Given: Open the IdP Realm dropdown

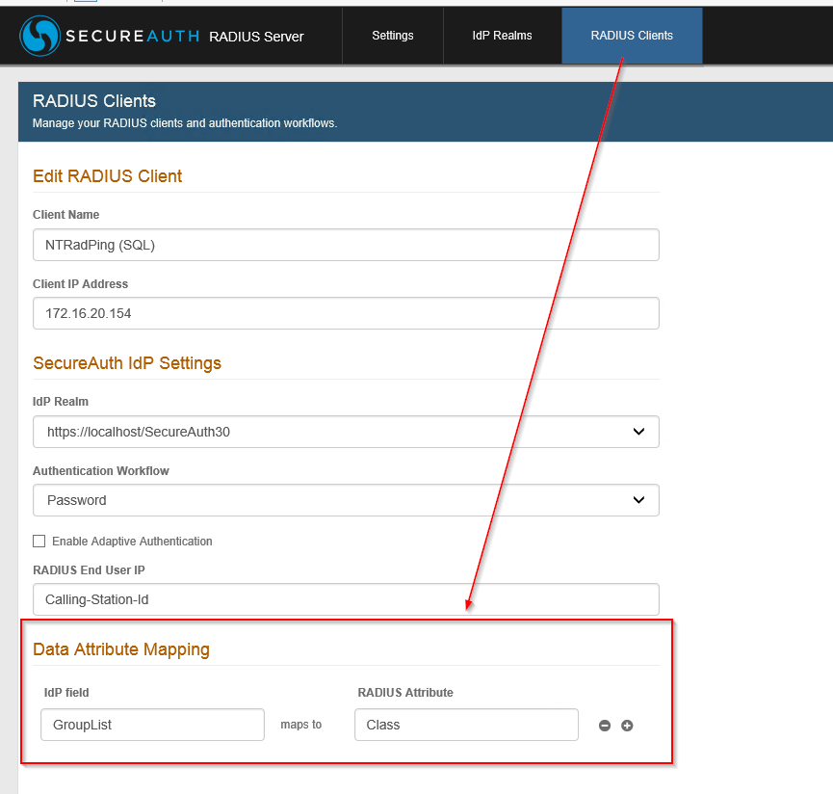Looking at the screenshot, I should pos(346,432).
